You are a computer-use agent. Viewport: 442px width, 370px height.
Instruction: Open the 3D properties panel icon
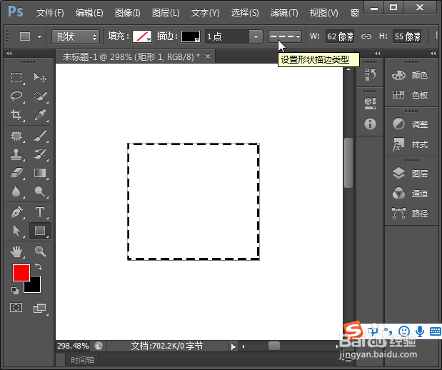coord(370,104)
